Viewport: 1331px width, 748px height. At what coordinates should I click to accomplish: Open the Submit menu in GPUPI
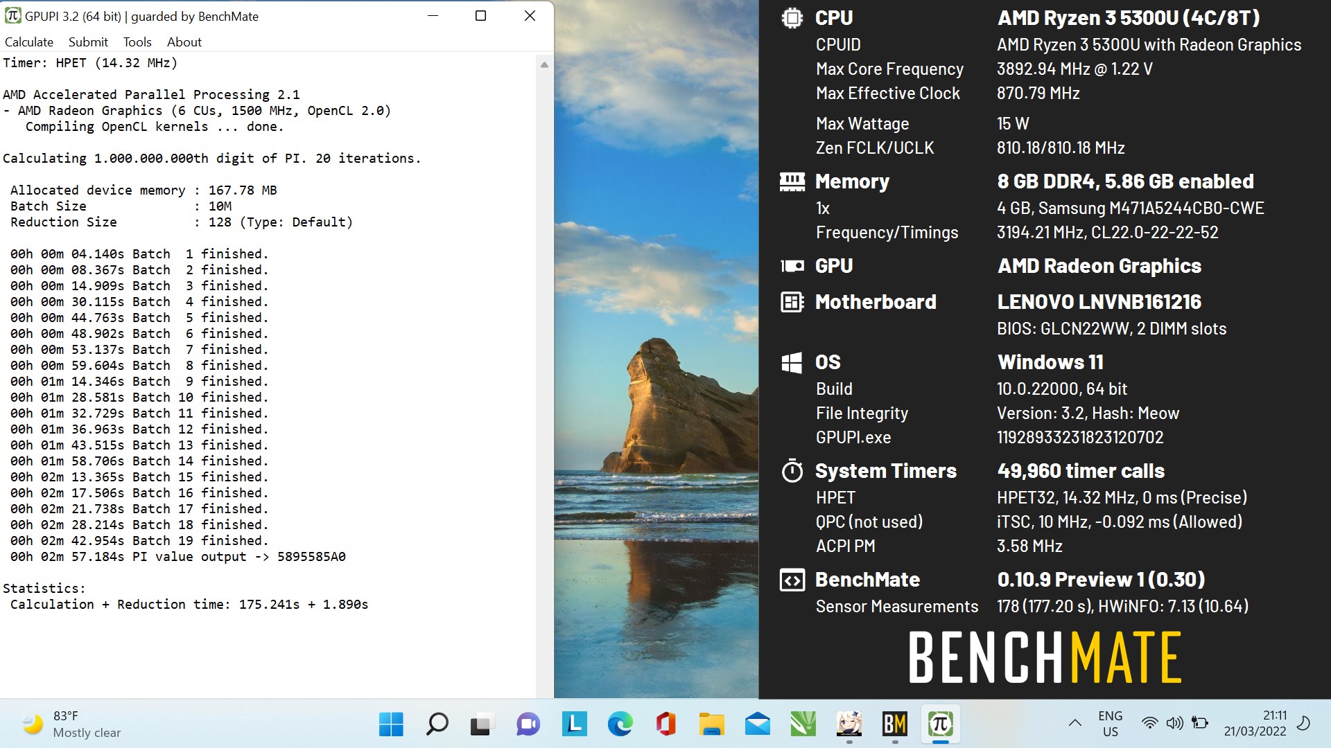point(88,42)
